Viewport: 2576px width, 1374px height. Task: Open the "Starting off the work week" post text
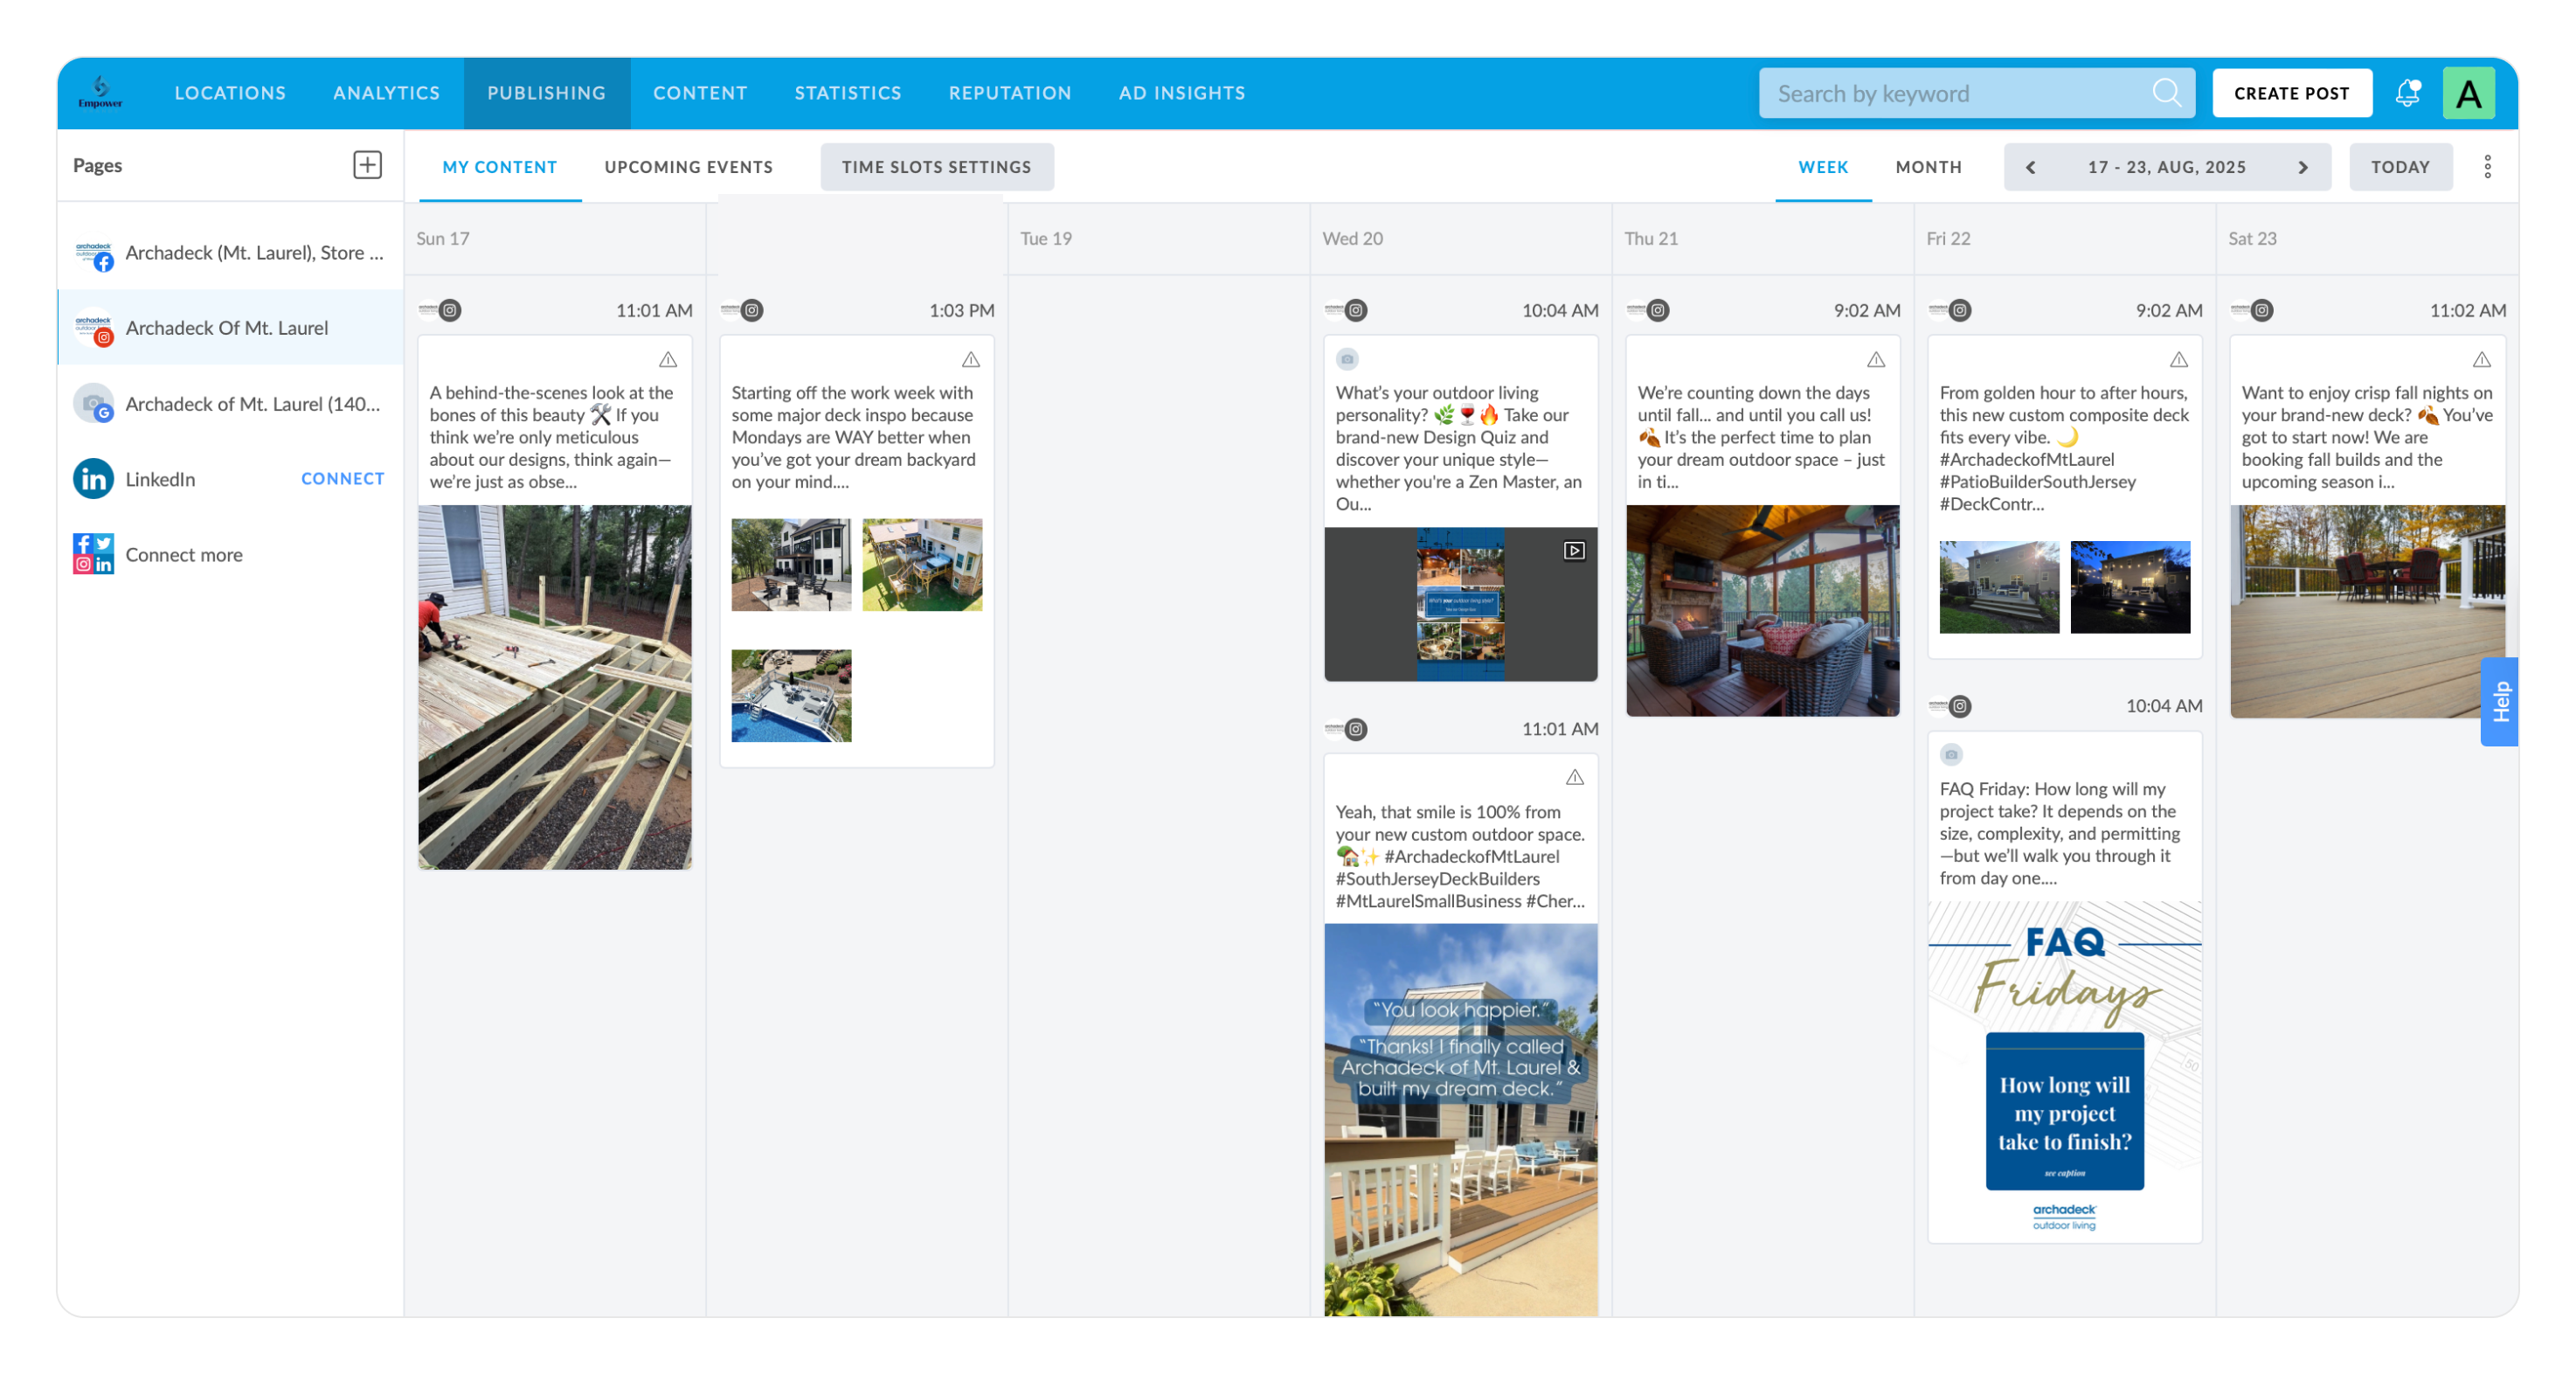(x=853, y=437)
